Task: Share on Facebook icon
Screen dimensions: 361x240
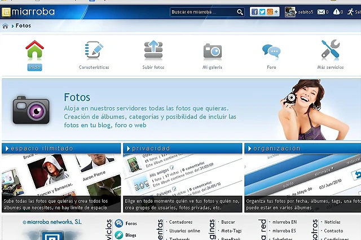Action: click(254, 12)
